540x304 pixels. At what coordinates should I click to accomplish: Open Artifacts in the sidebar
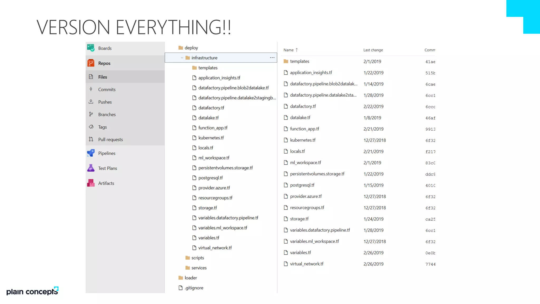(106, 183)
